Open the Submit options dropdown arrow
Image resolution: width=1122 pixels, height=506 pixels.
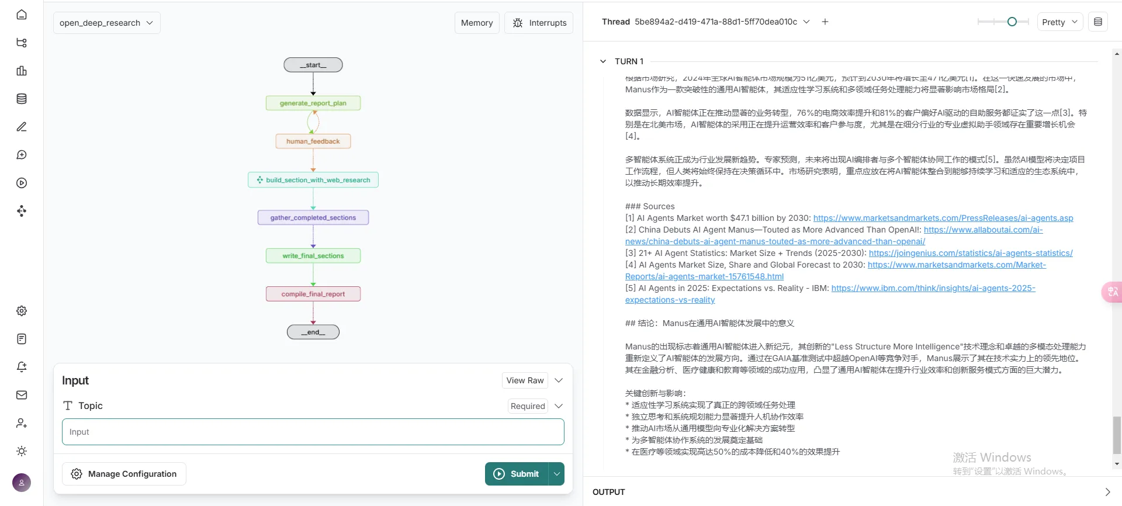pyautogui.click(x=557, y=474)
